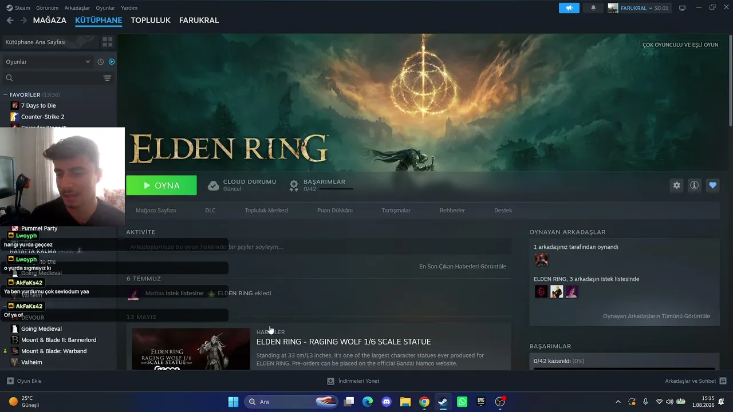Open the Yardım menu
Image resolution: width=733 pixels, height=412 pixels.
point(129,8)
